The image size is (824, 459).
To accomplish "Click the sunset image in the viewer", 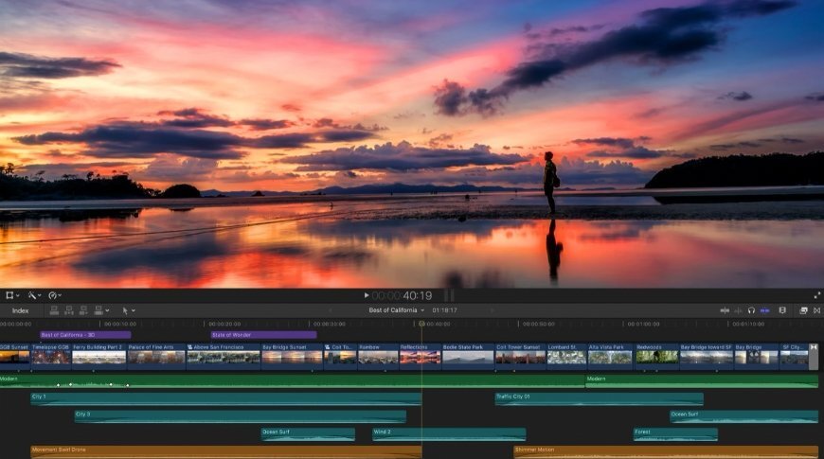I will [x=412, y=144].
